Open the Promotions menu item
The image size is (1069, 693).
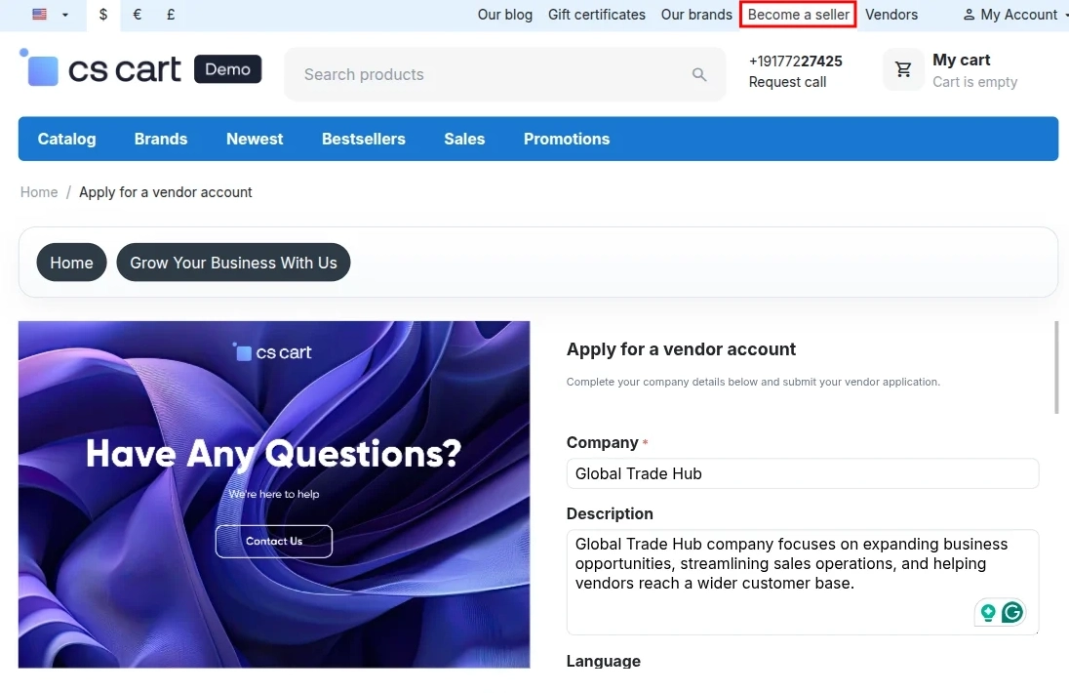[567, 140]
